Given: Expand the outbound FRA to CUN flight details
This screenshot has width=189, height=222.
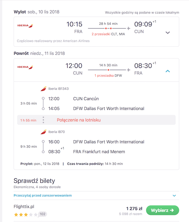Looking at the screenshot, I should click(x=168, y=33).
